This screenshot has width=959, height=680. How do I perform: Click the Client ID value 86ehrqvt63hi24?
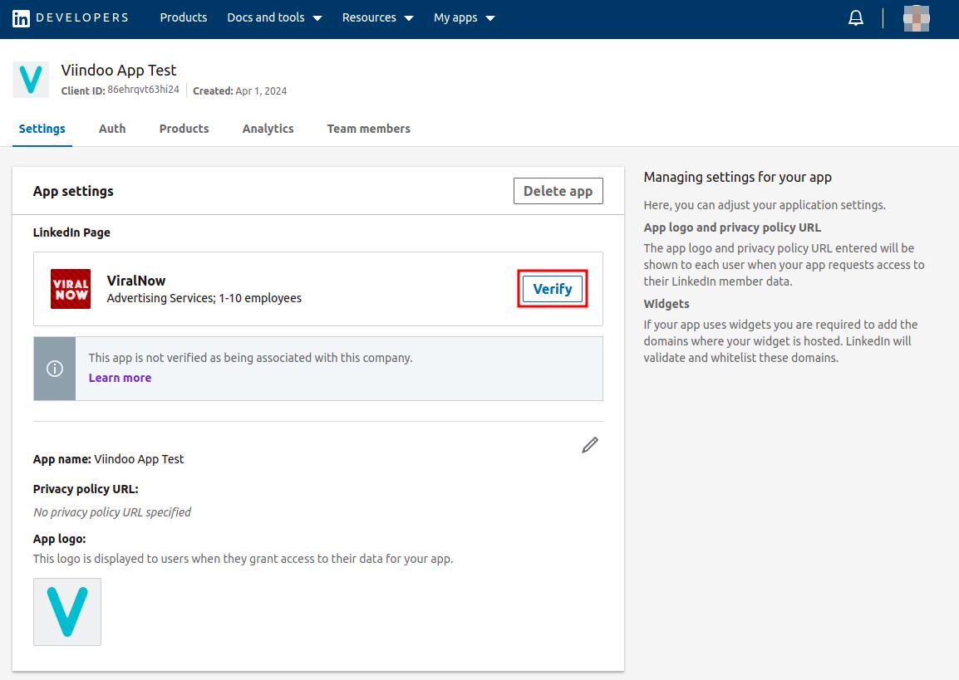[143, 90]
